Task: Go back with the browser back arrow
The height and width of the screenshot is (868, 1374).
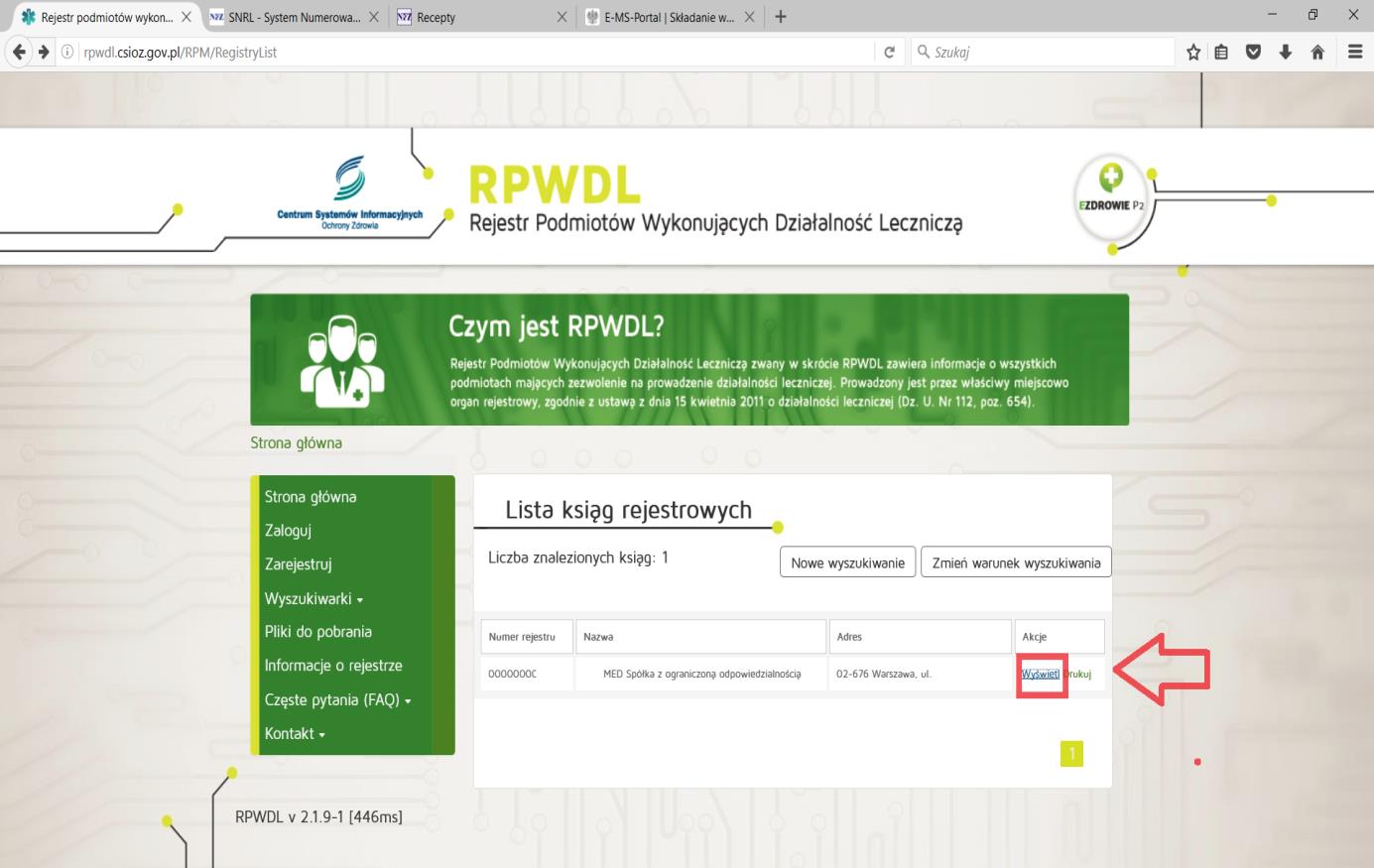Action: [x=19, y=52]
